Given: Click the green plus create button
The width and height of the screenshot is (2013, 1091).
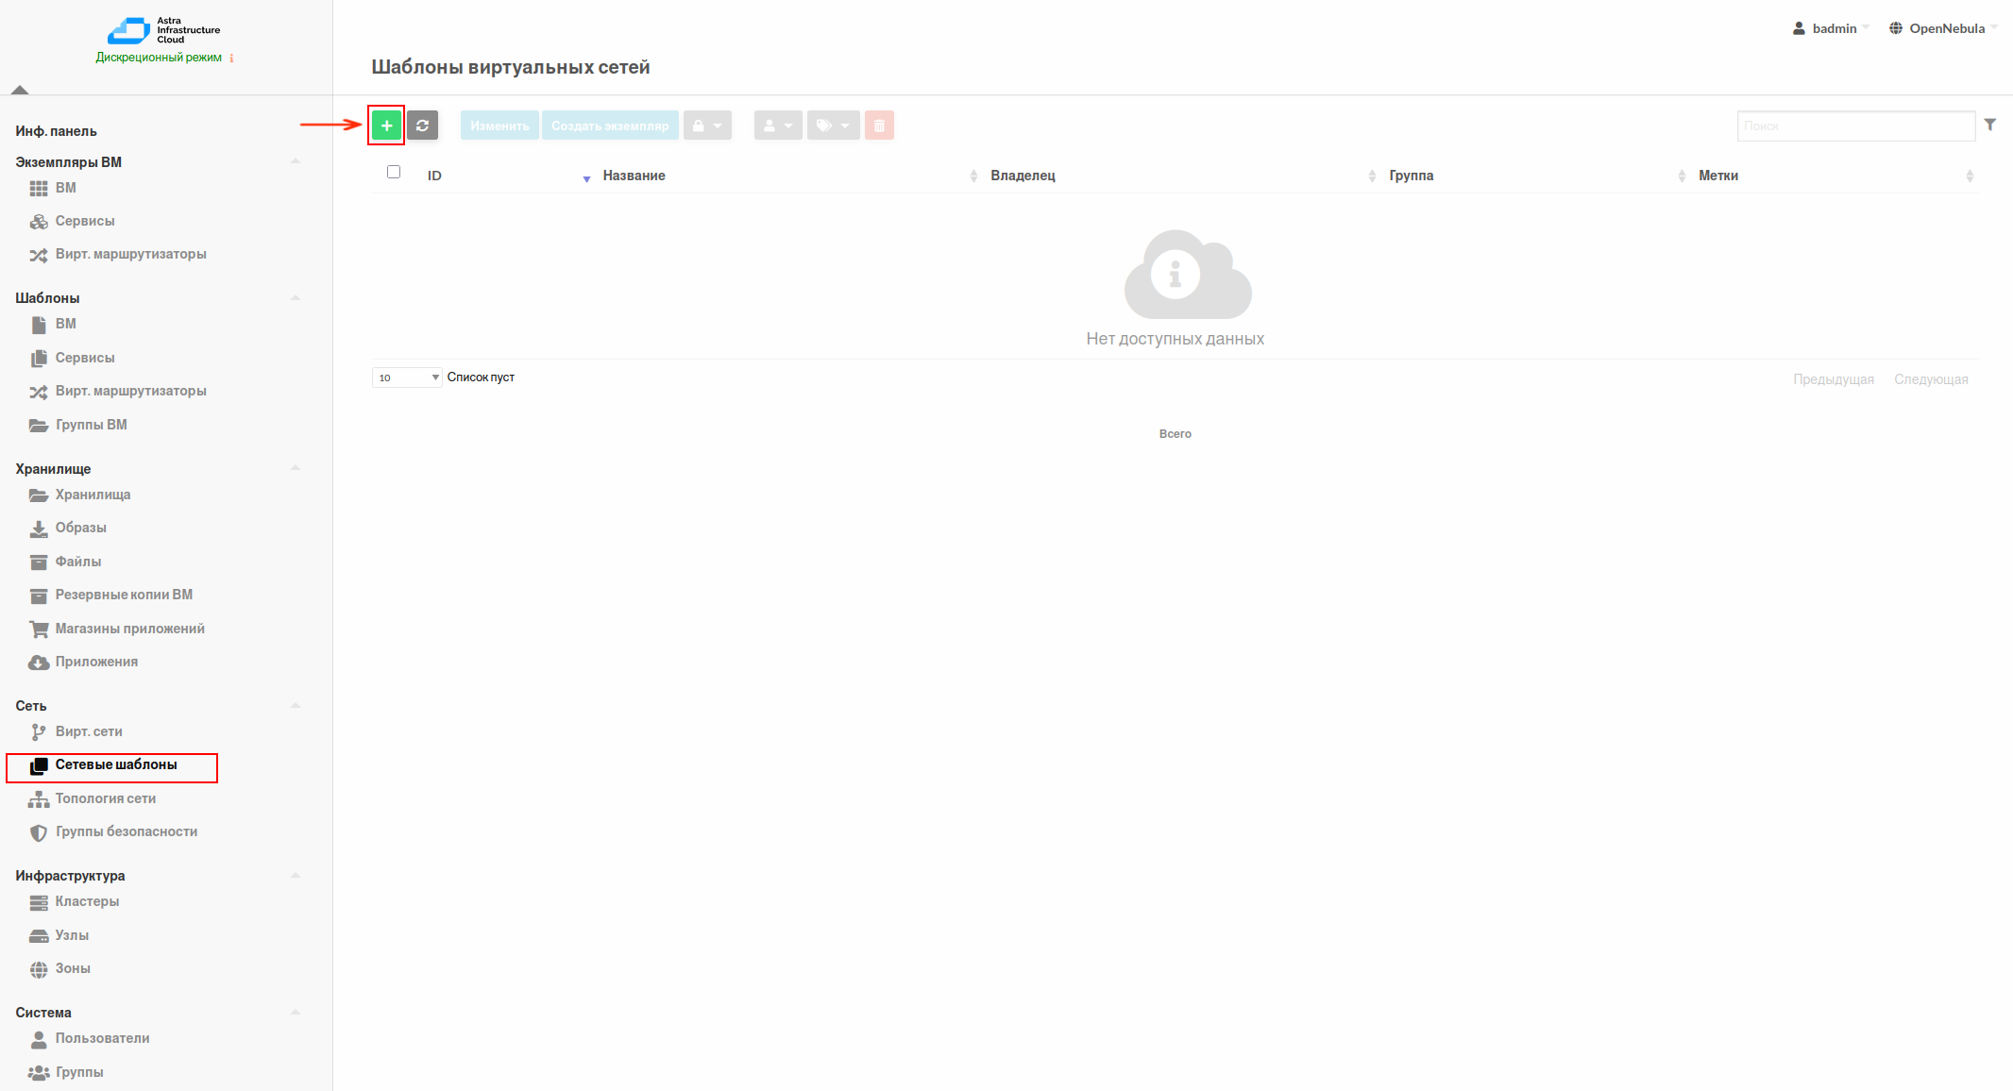Looking at the screenshot, I should tap(386, 126).
